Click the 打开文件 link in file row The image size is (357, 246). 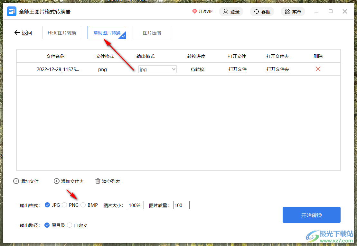238,69
